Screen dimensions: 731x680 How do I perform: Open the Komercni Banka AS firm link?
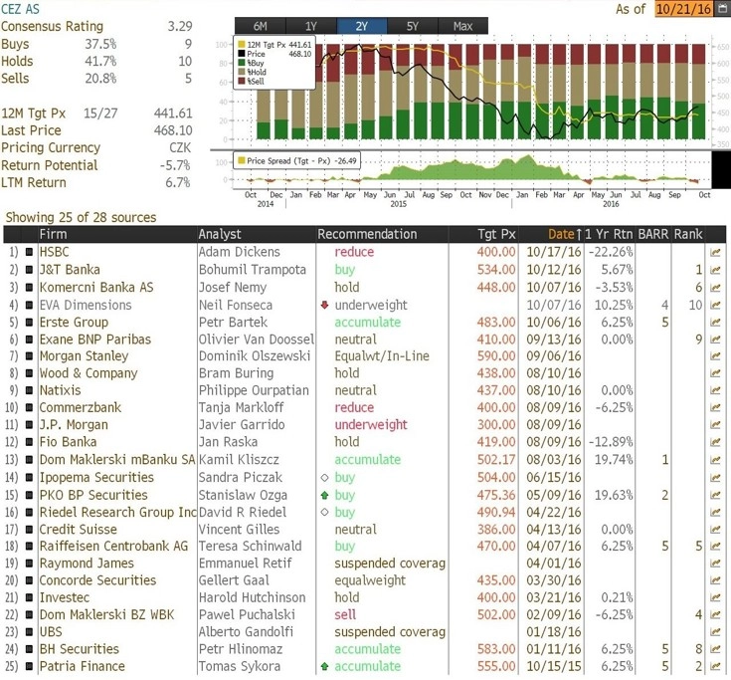point(96,288)
